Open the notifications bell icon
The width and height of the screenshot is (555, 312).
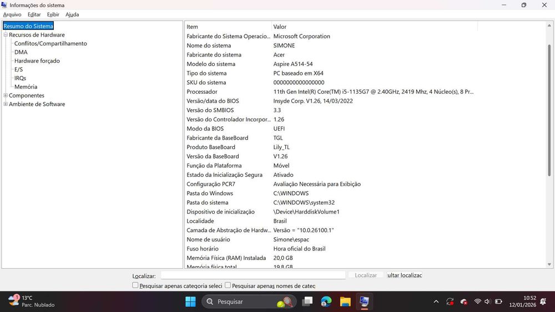click(543, 301)
